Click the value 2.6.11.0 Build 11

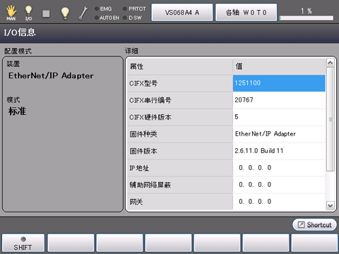(279, 151)
